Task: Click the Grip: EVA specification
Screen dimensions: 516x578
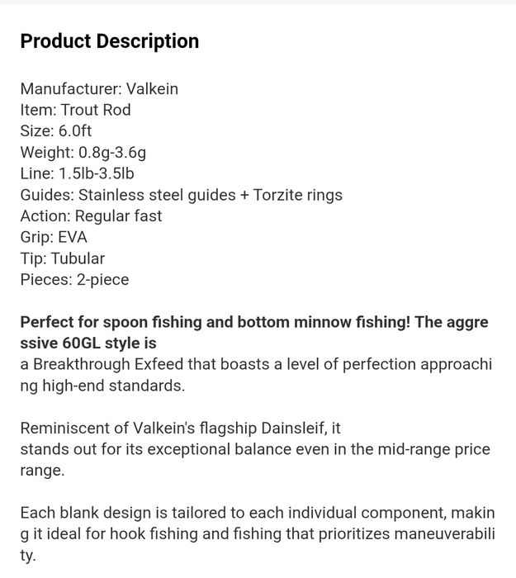Action: [54, 238]
